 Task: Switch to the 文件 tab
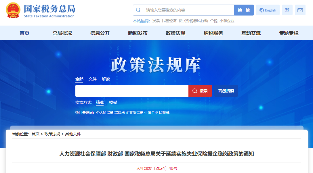coord(92,79)
